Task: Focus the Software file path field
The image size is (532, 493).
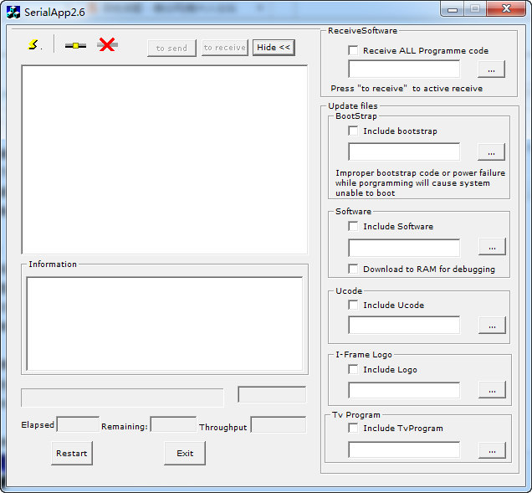Action: pyautogui.click(x=404, y=248)
